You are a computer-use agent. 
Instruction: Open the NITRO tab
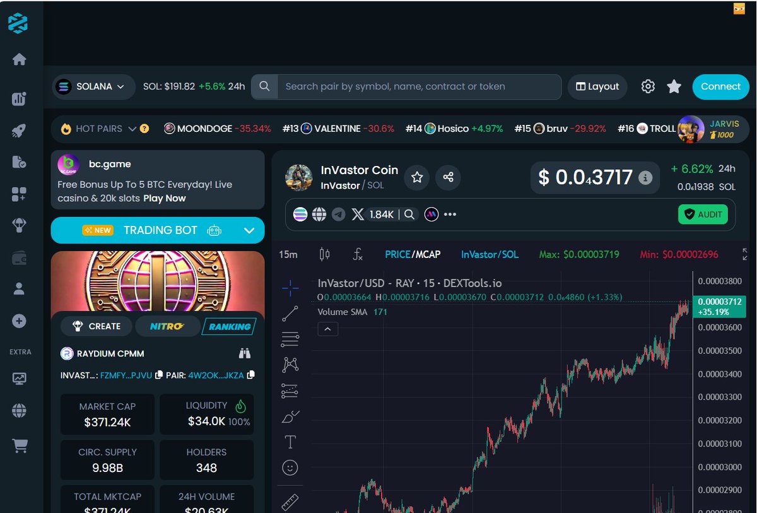click(167, 326)
